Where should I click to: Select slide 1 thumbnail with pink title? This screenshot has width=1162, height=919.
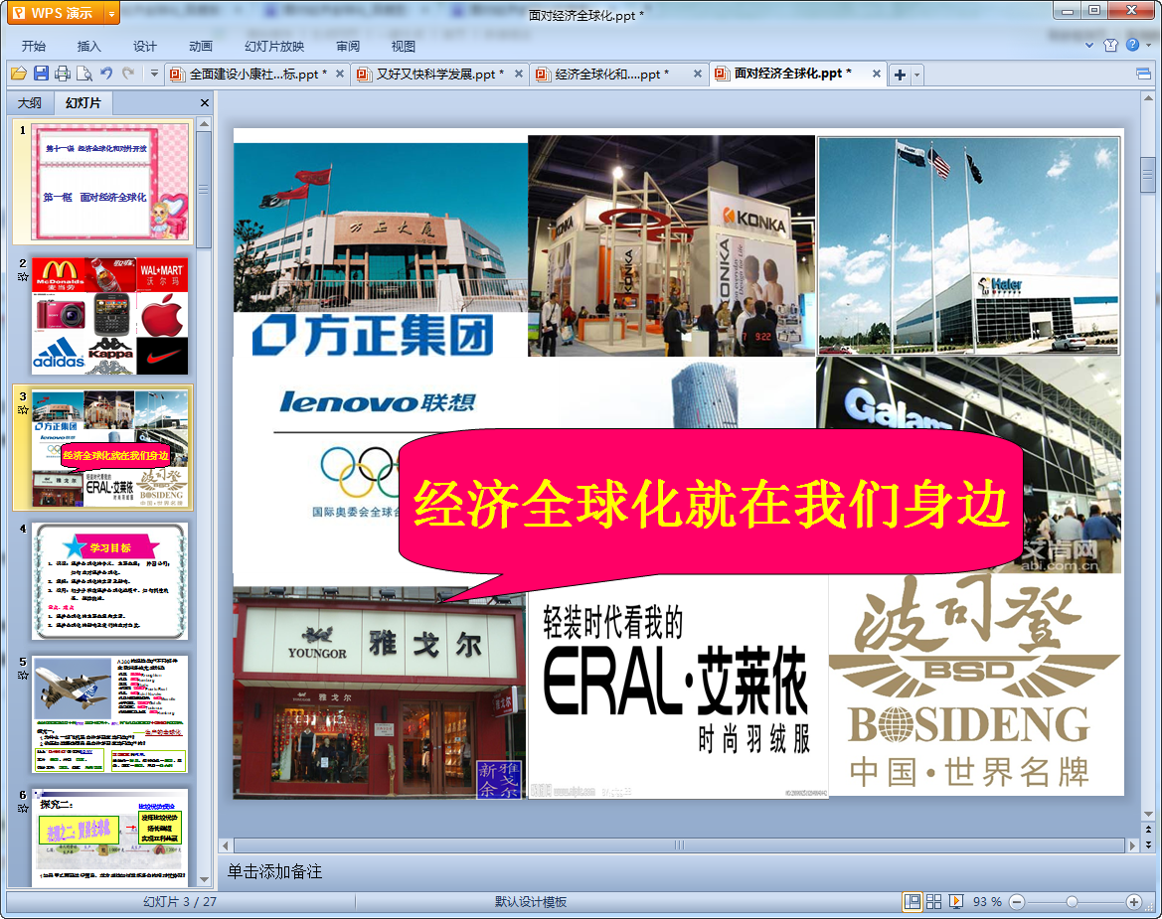(x=109, y=182)
